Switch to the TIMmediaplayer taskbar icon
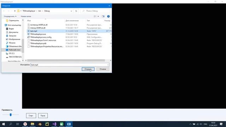The height and width of the screenshot is (127, 226). (69, 124)
